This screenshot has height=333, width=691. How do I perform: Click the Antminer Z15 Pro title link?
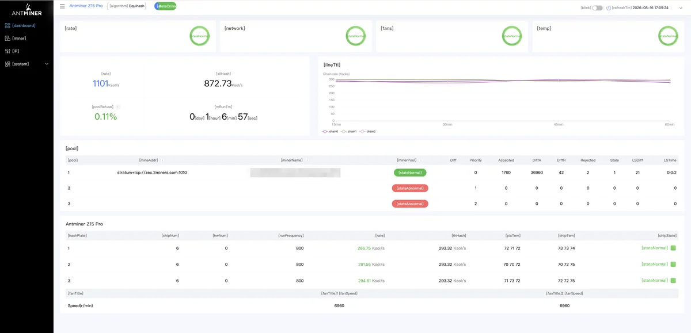[x=86, y=6]
